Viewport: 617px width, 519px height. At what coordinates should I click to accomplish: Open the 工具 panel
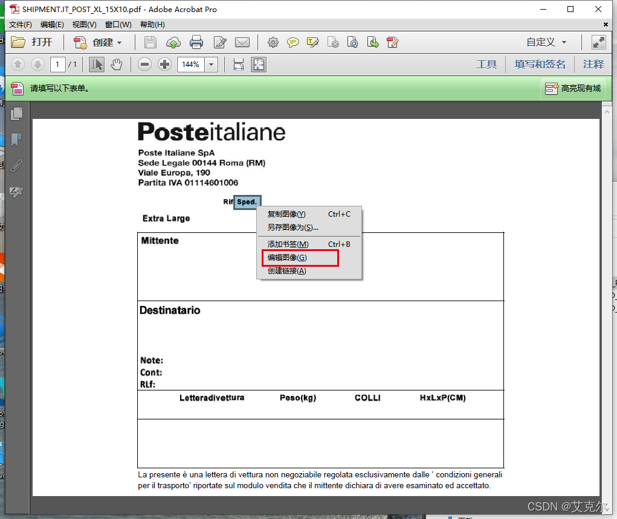486,64
